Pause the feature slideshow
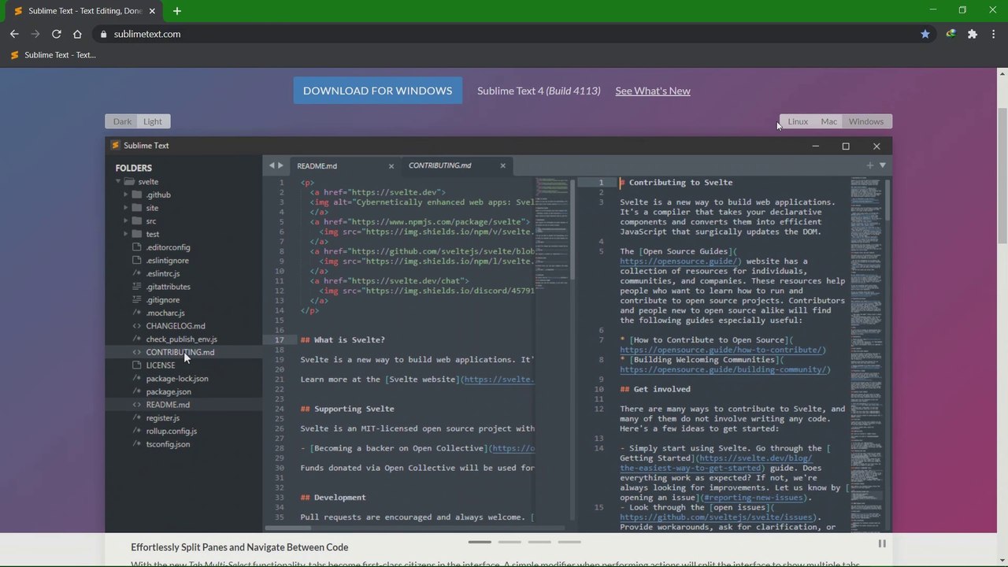The image size is (1008, 567). (882, 543)
